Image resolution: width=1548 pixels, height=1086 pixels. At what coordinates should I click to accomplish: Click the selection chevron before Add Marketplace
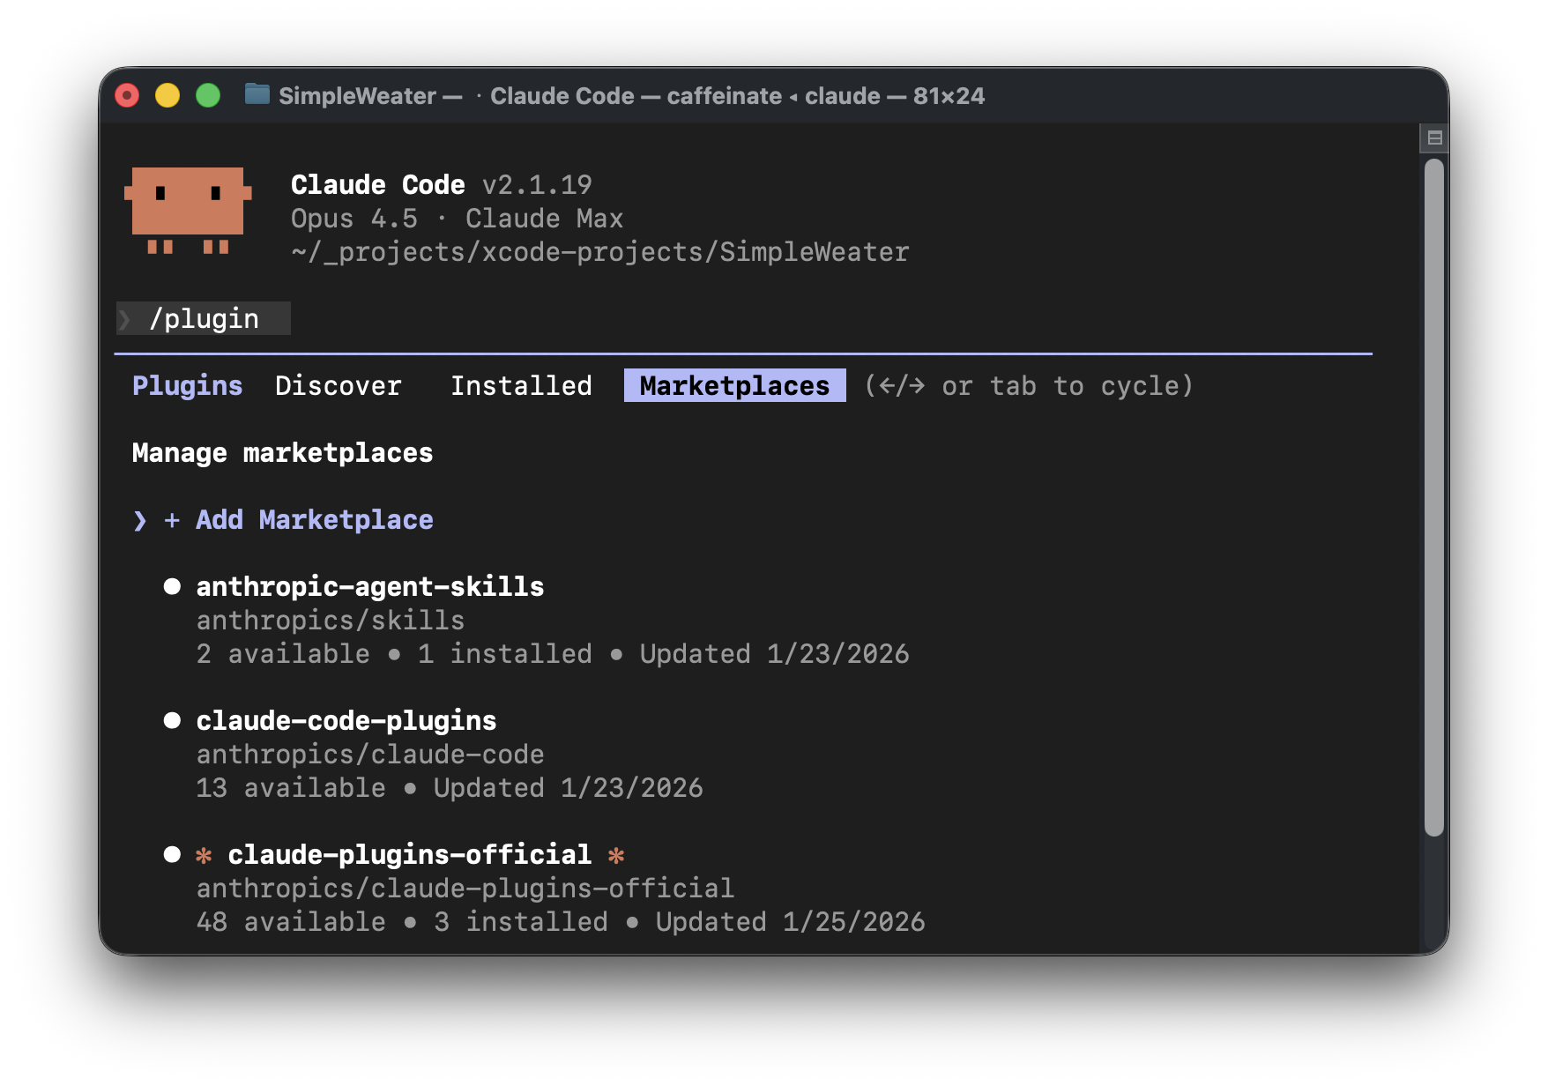pos(139,520)
